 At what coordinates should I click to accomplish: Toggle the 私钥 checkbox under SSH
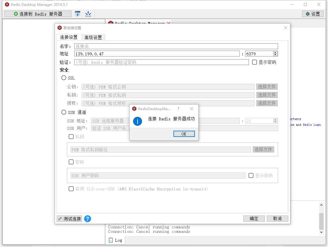pos(71,137)
